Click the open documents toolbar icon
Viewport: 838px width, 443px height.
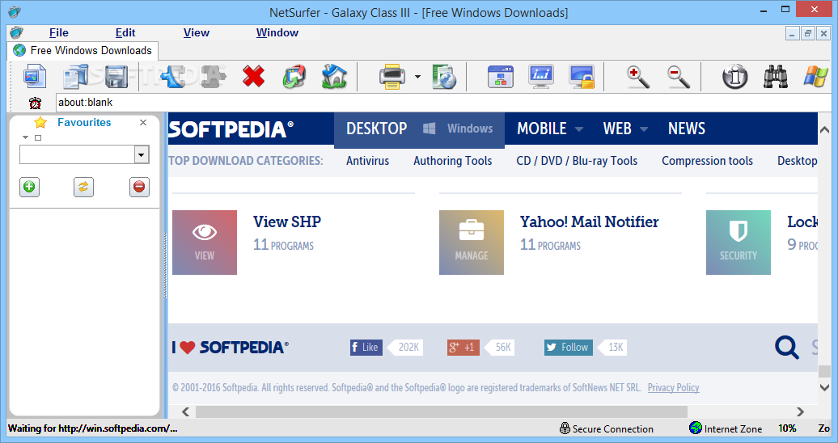pos(75,77)
